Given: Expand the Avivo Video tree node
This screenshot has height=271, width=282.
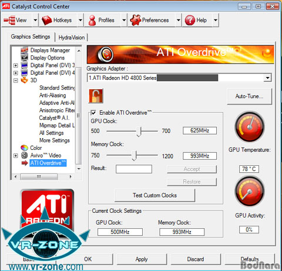Looking at the screenshot, I should pos(16,156).
